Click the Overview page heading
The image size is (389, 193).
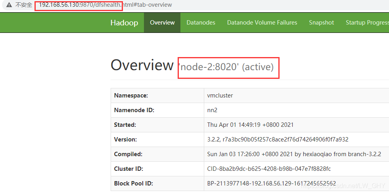[x=142, y=65]
